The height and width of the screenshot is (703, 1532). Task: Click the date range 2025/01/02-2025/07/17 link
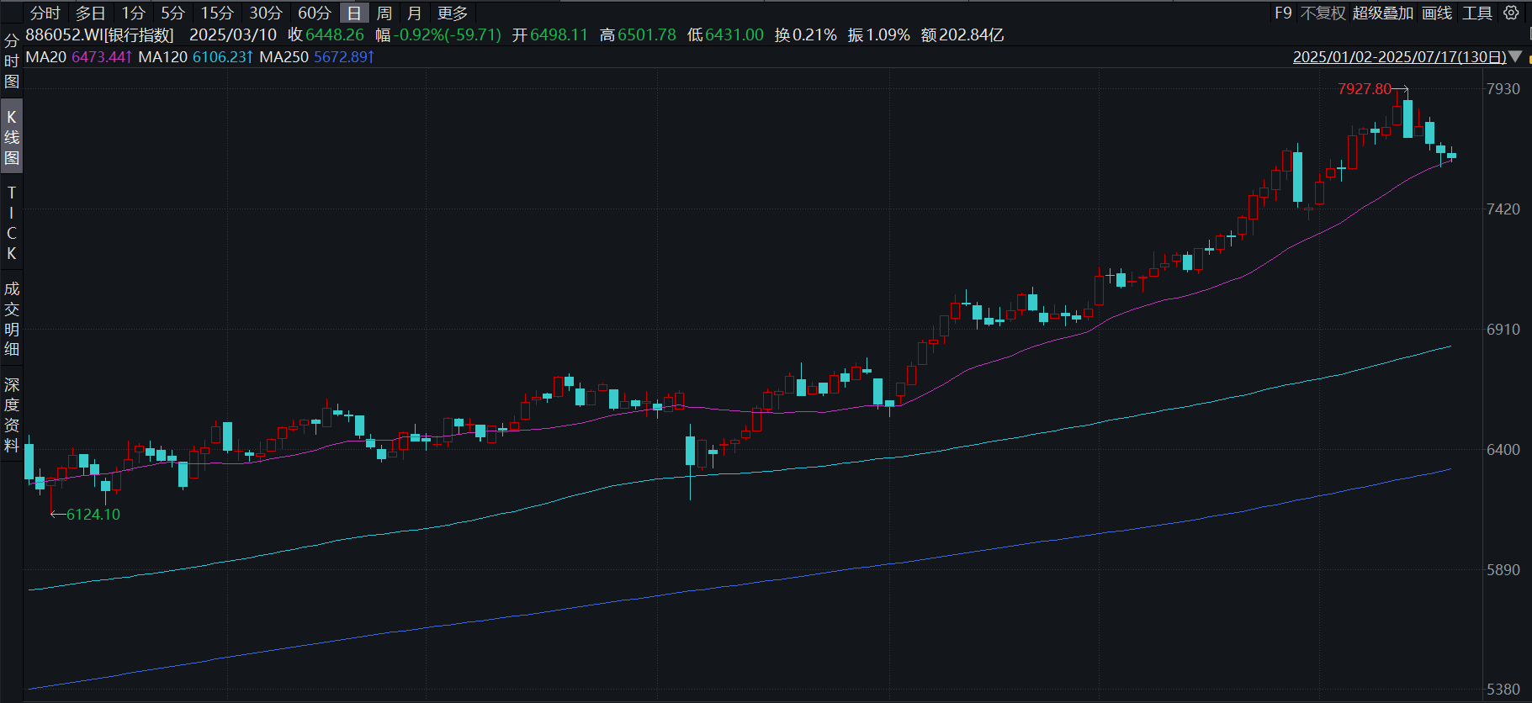[1400, 57]
